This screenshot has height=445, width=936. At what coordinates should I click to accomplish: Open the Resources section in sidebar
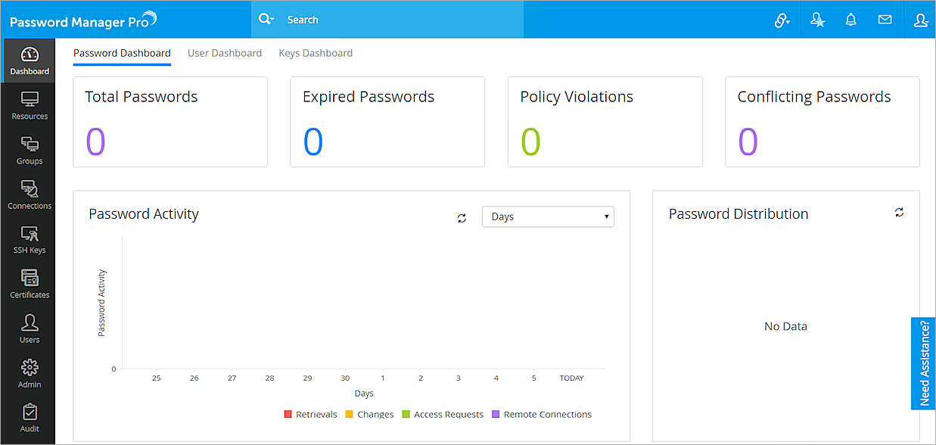click(30, 105)
